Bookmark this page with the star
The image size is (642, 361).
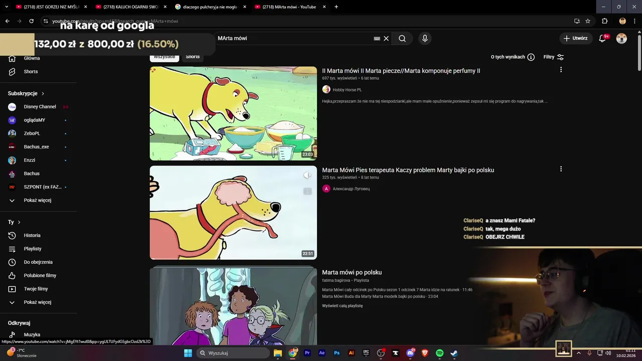(588, 21)
